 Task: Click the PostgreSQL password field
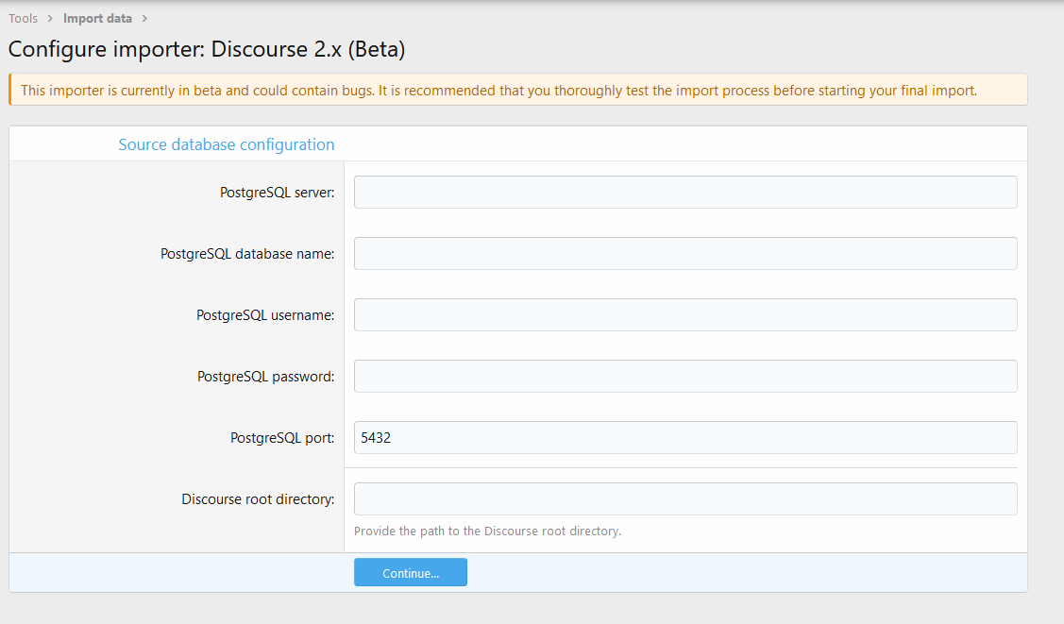pos(685,377)
